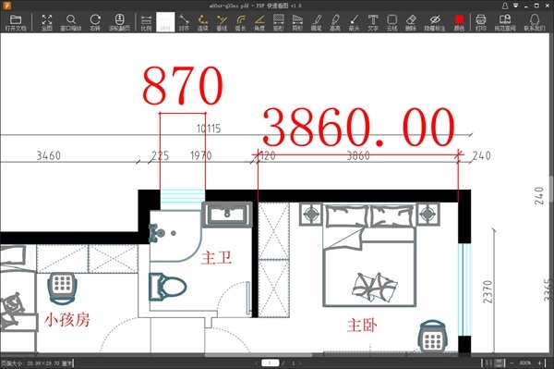
Task: Click the page number input field
Action: coord(271,363)
